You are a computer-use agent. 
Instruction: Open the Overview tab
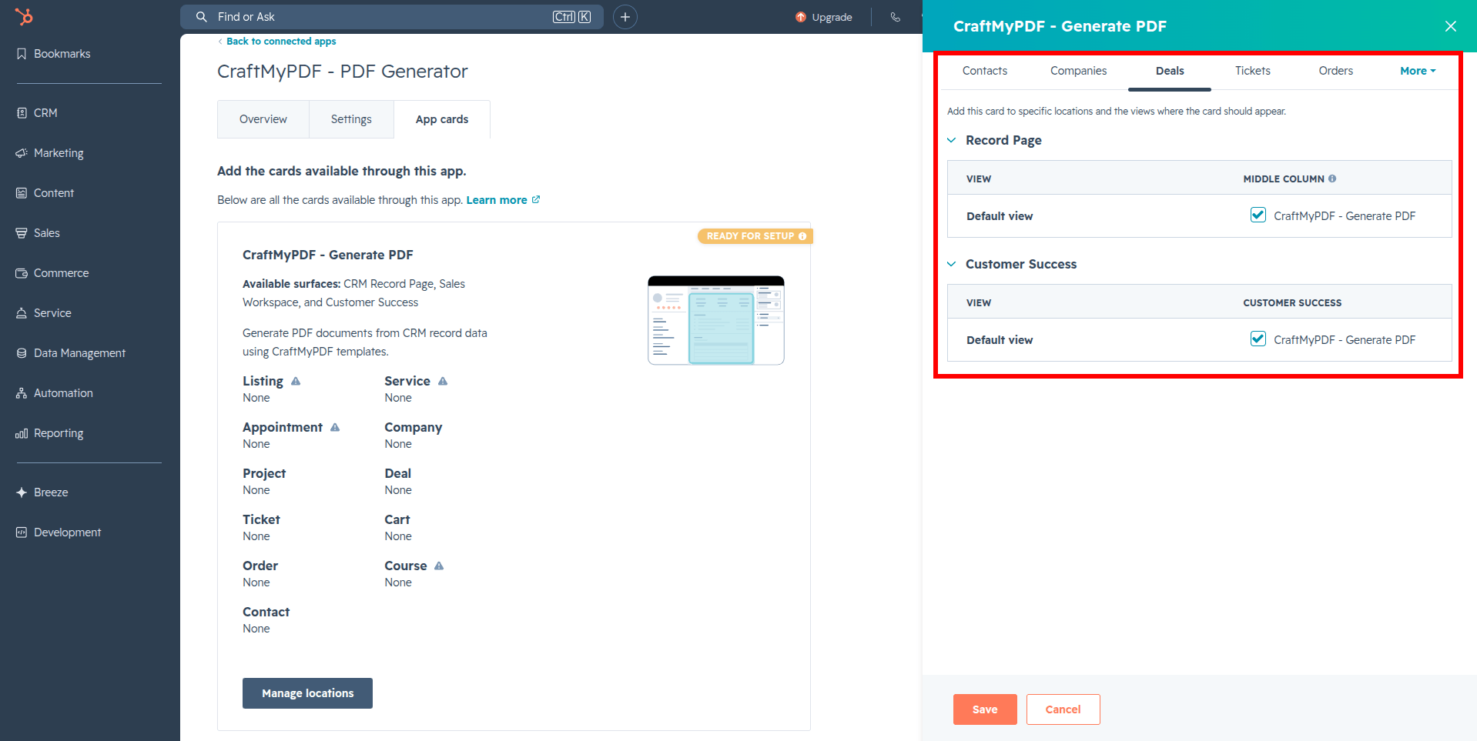(263, 119)
